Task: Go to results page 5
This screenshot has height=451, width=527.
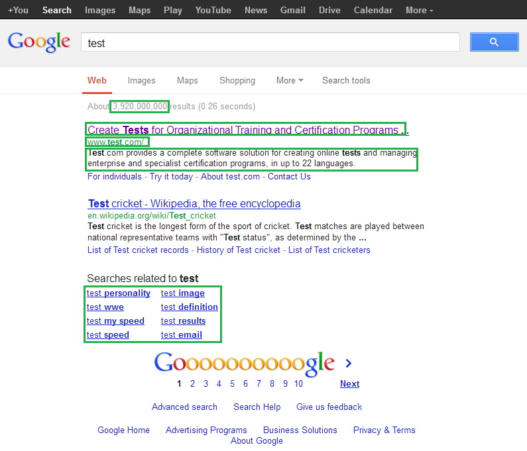Action: point(232,383)
